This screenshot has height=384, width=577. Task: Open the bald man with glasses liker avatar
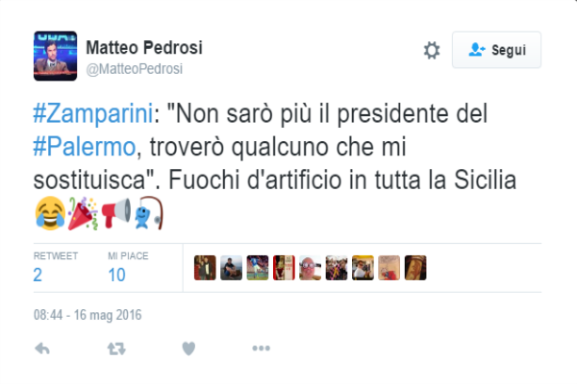(311, 268)
